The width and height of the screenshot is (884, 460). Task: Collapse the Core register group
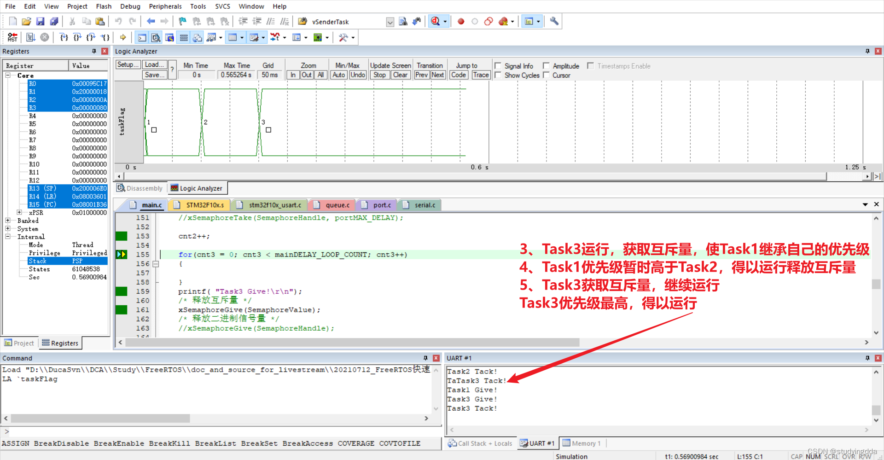(x=8, y=75)
